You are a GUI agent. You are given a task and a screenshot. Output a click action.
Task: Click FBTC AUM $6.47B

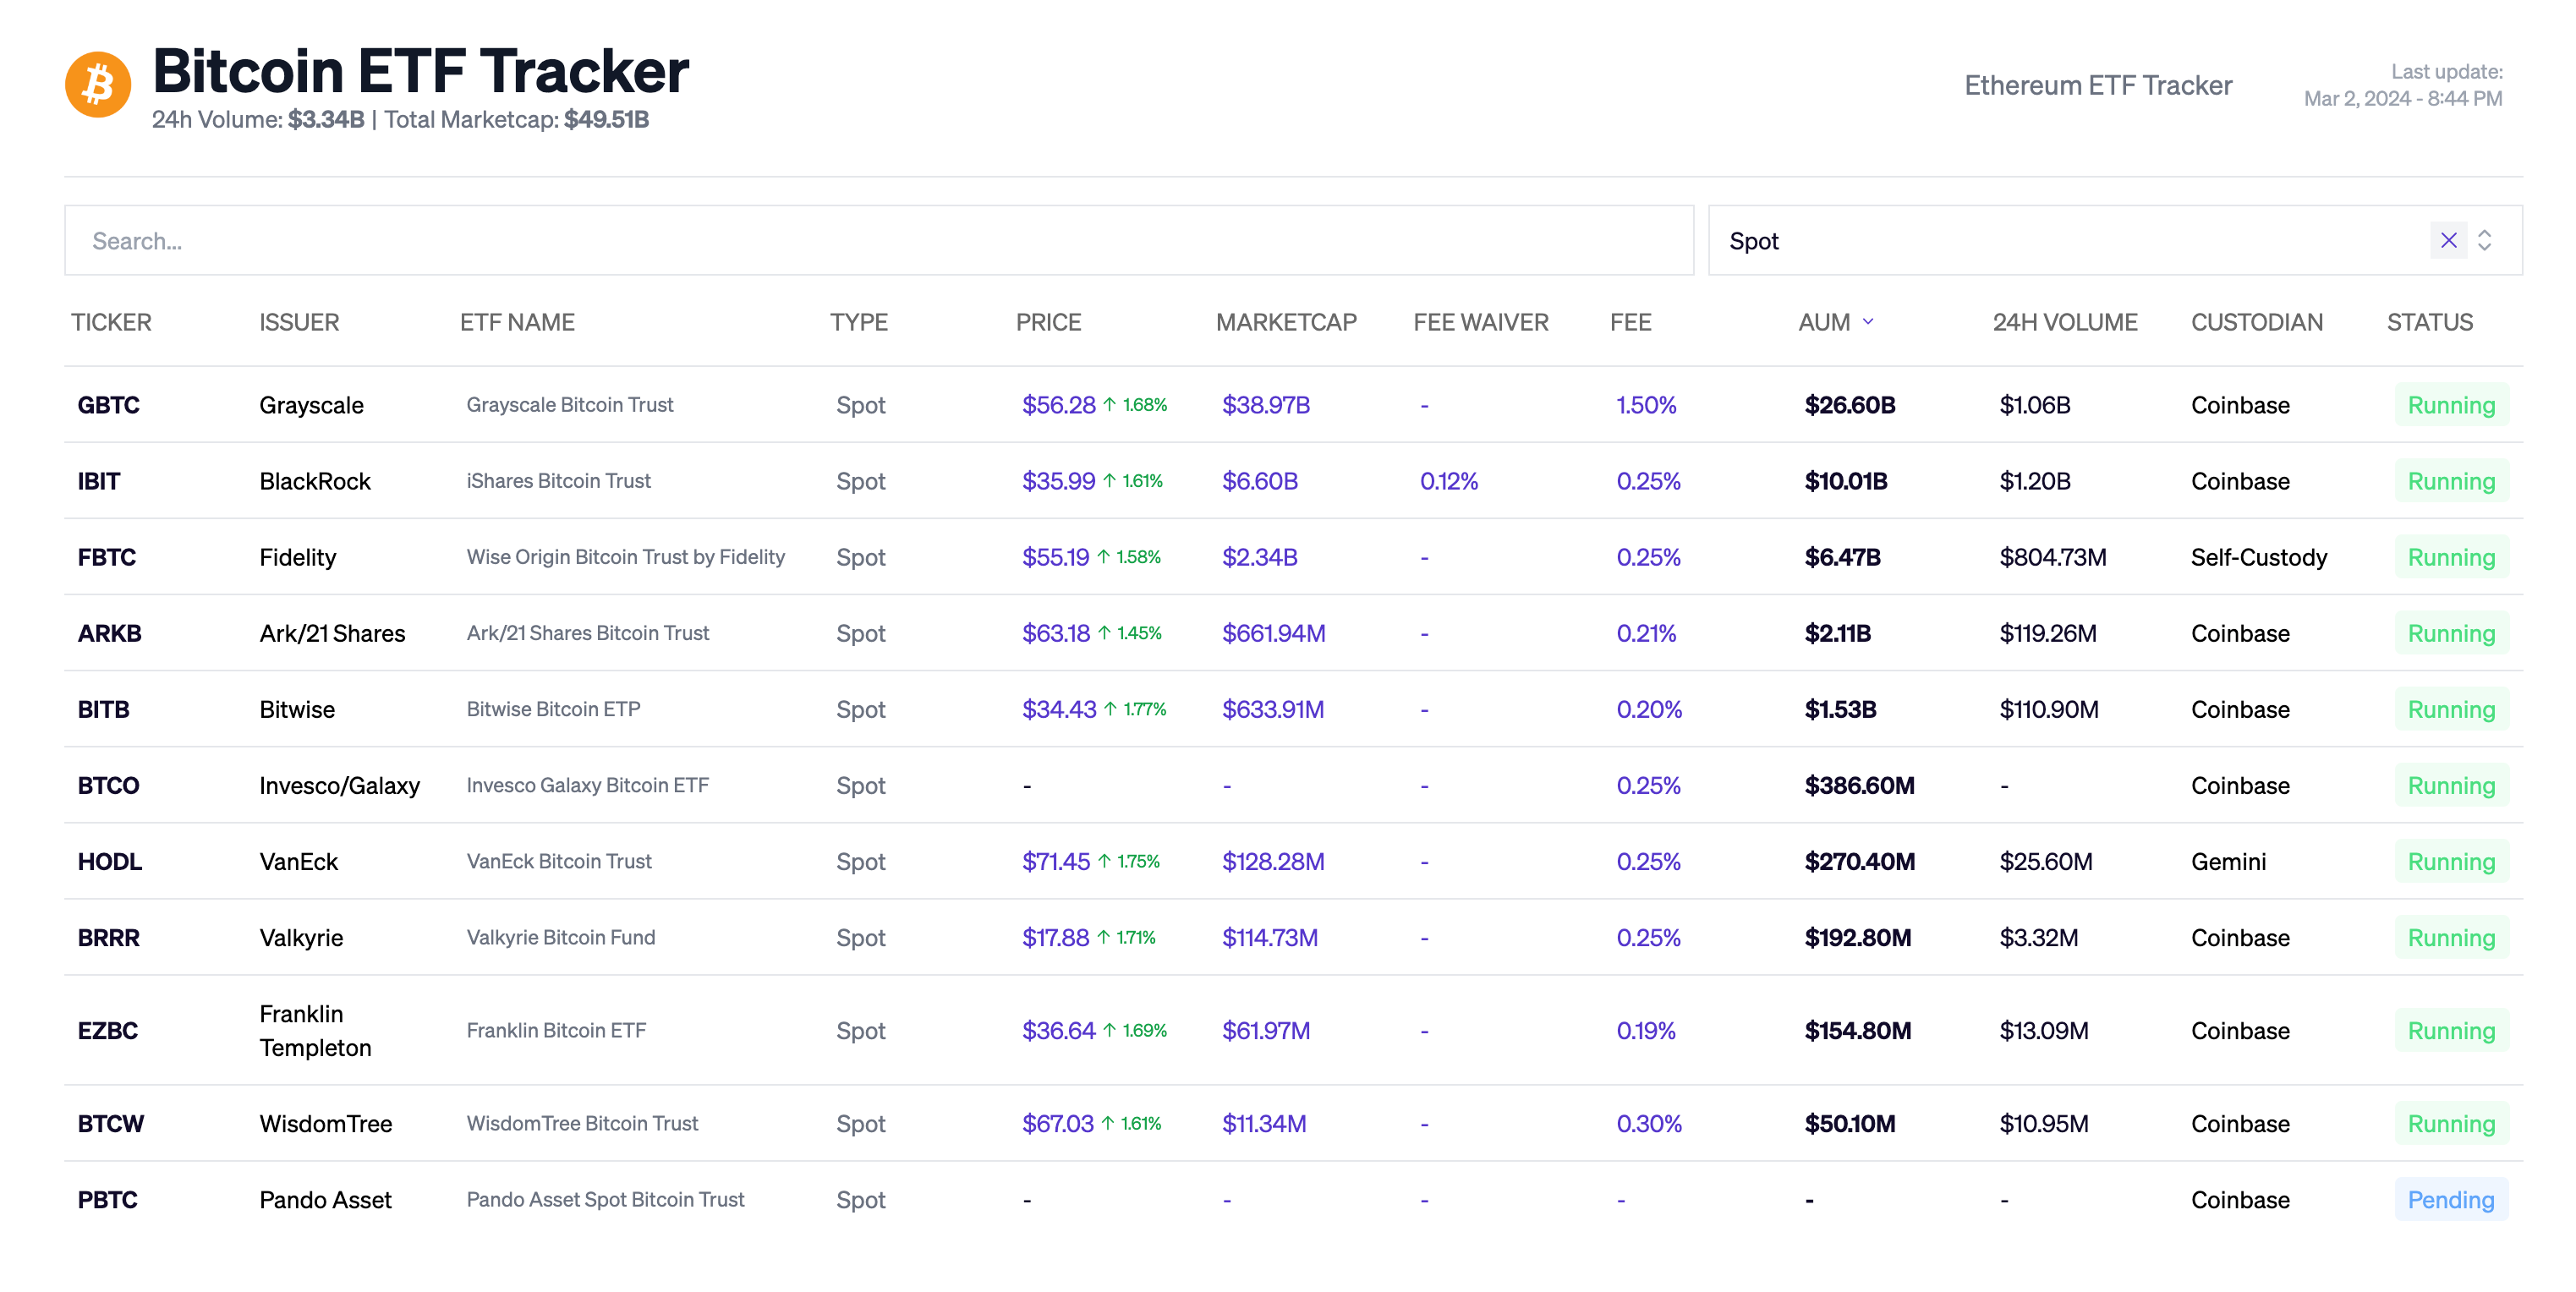pos(1842,557)
